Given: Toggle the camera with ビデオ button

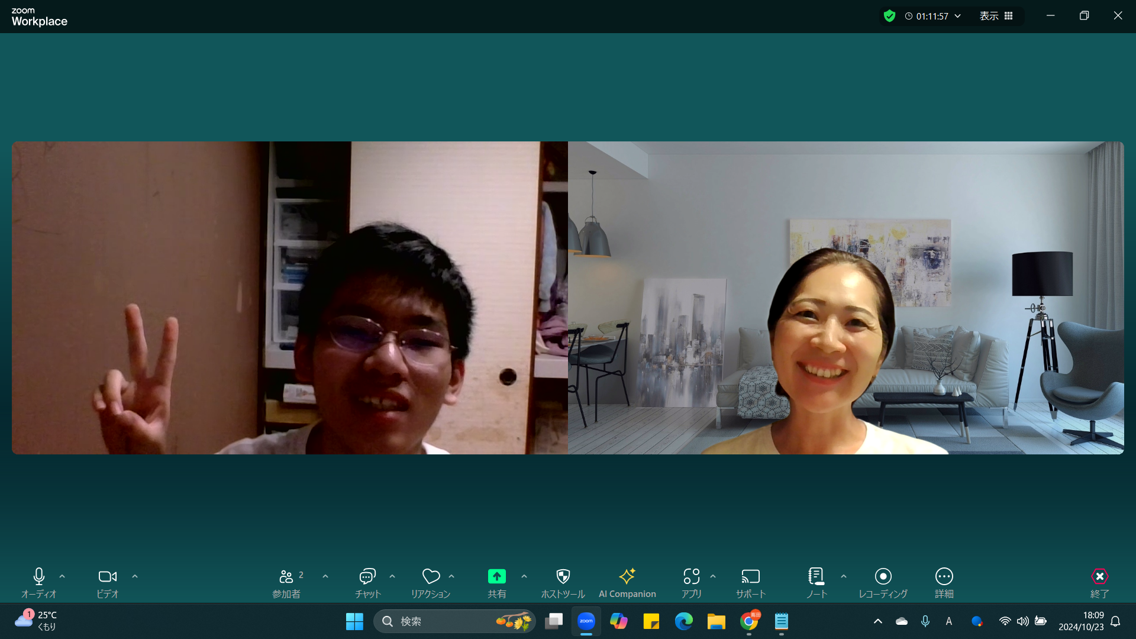Looking at the screenshot, I should [x=108, y=583].
